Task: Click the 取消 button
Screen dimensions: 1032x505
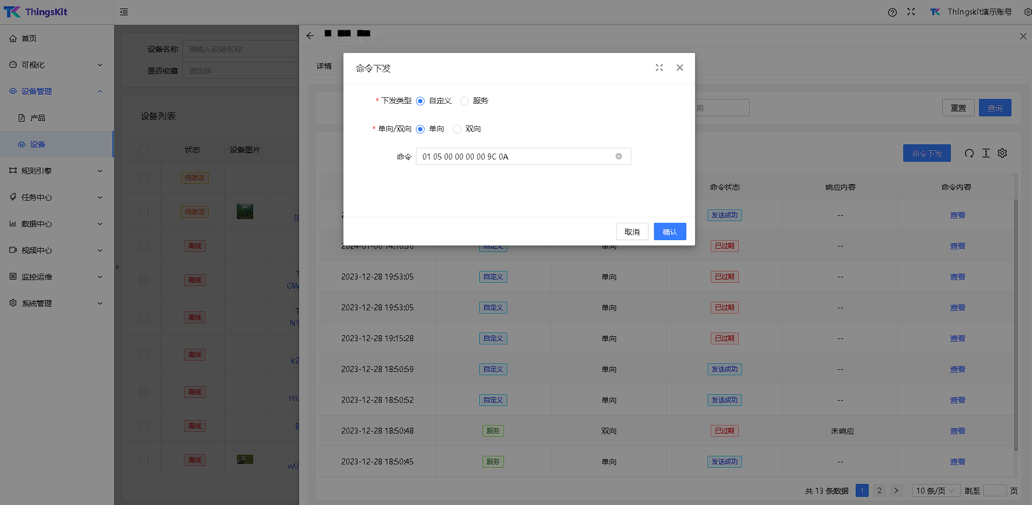Action: pos(632,231)
